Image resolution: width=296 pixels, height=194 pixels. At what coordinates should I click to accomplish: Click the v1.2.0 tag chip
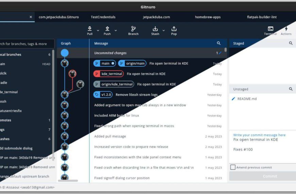[103, 95]
